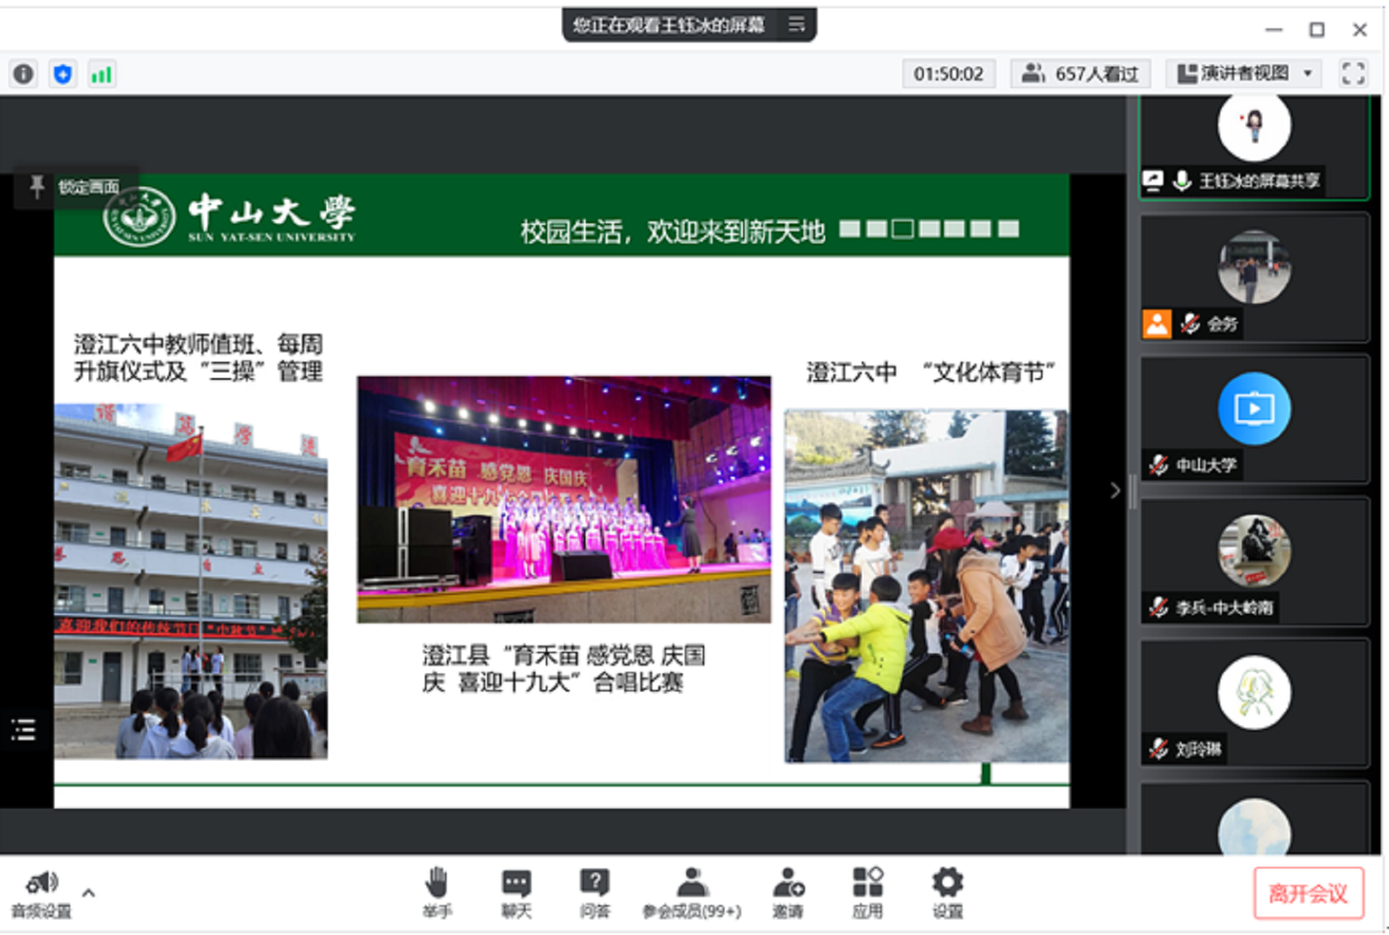Click the 657 viewers (人看过) button
The height and width of the screenshot is (935, 1389).
[1081, 74]
